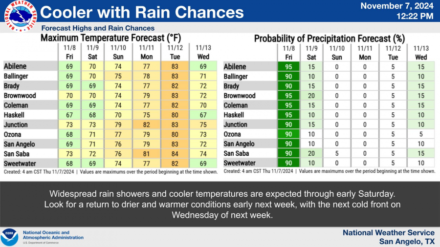Click San Saba's Sunday 5 percent rain chance
Image resolution: width=440 pixels, height=247 pixels.
tap(337, 153)
